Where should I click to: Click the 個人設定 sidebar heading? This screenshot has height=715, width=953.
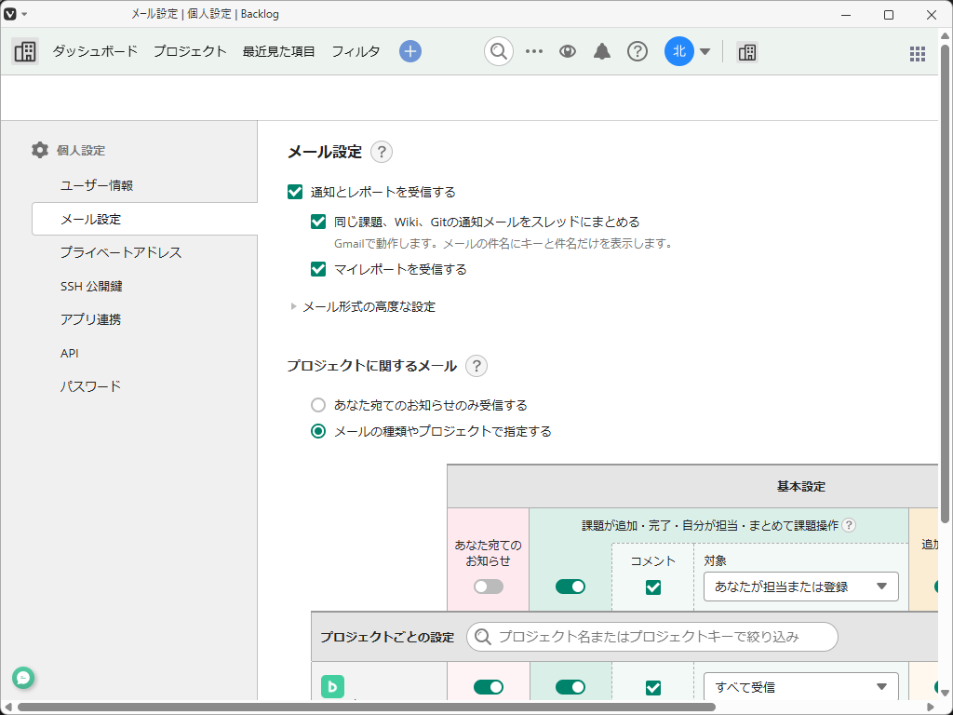[81, 150]
